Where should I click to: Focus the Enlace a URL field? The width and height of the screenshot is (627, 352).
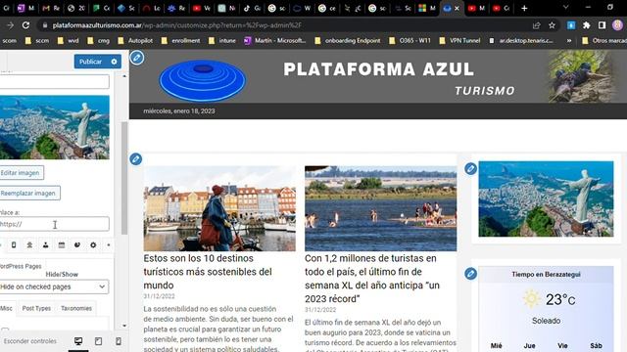pos(54,224)
